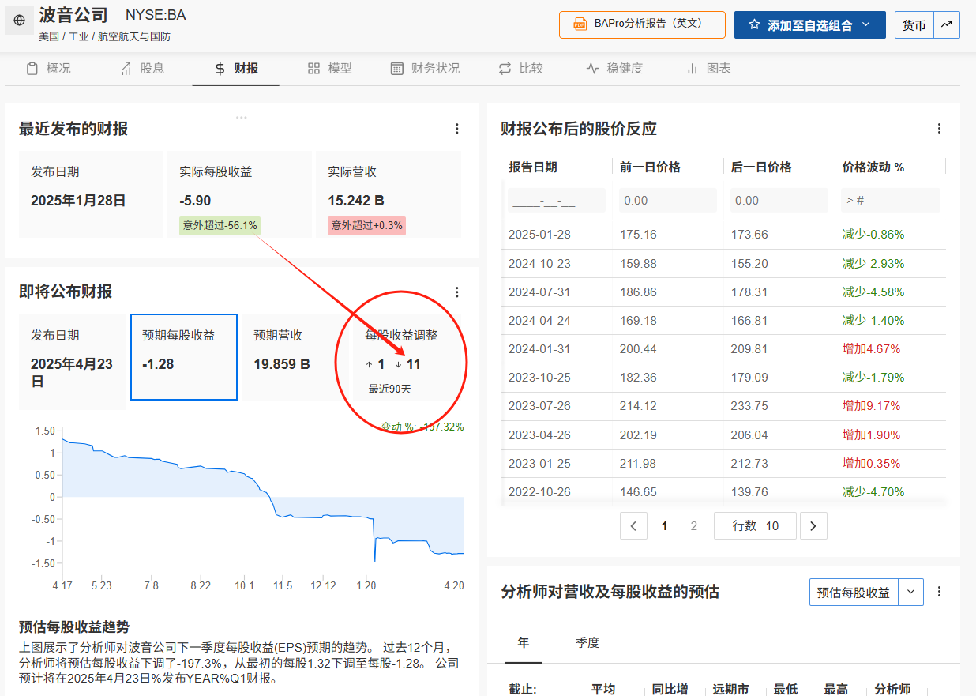Sort by 价格波动 % column header
Viewport: 976px width, 696px height.
pos(873,167)
